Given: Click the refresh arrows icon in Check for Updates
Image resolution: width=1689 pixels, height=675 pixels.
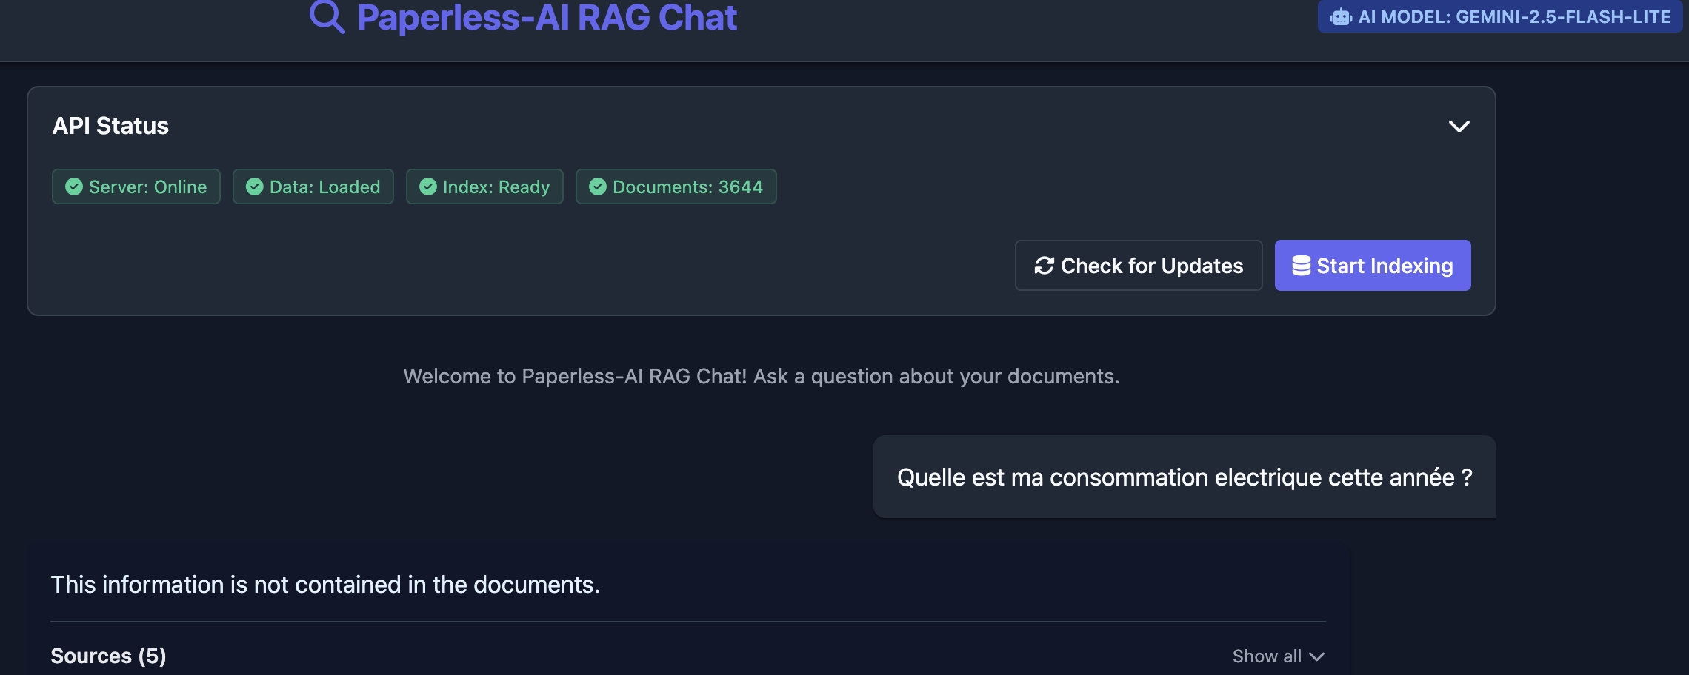Looking at the screenshot, I should click(1045, 266).
